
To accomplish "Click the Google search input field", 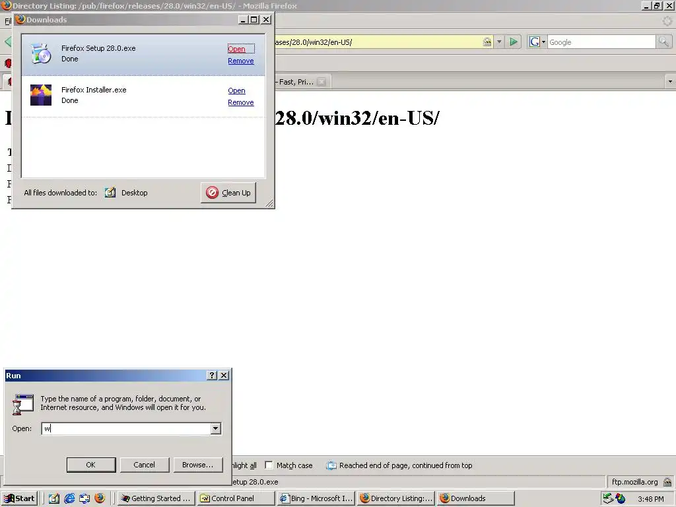I will click(x=601, y=42).
